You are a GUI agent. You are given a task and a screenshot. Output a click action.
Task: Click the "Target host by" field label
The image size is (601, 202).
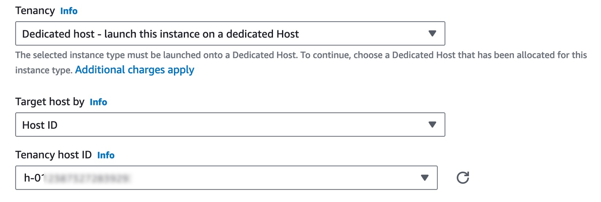pos(50,102)
